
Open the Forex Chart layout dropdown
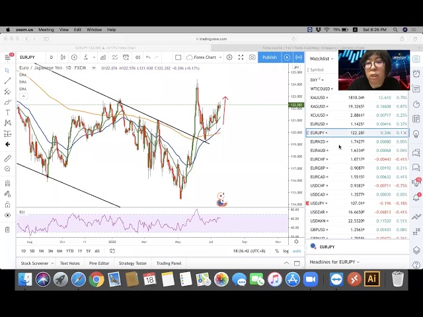click(204, 57)
